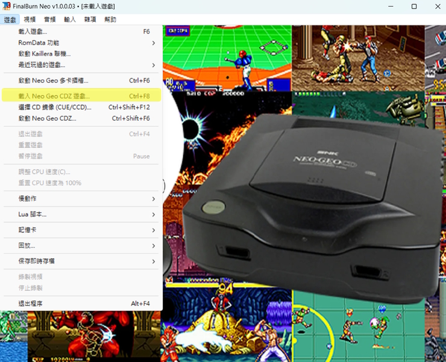
Task: Click the street brawl game screenshot
Action: pyautogui.click(x=358, y=59)
